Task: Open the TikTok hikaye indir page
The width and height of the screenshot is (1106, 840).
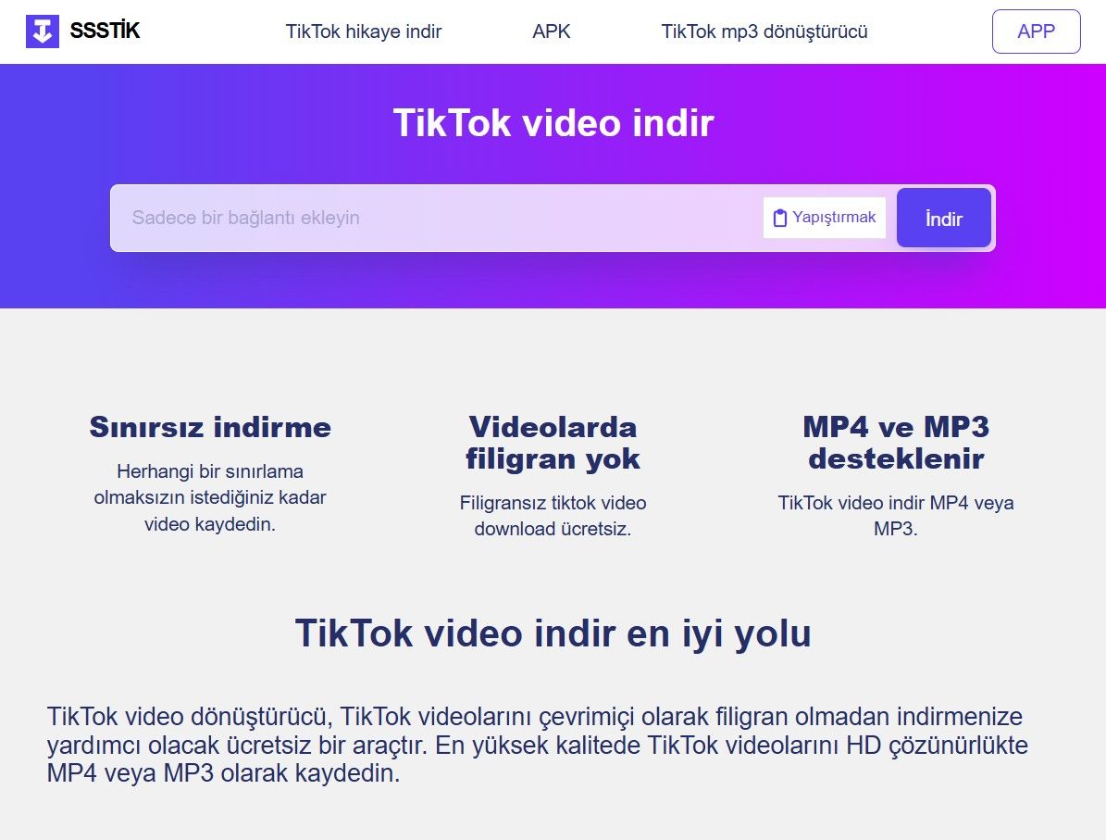Action: 364,31
